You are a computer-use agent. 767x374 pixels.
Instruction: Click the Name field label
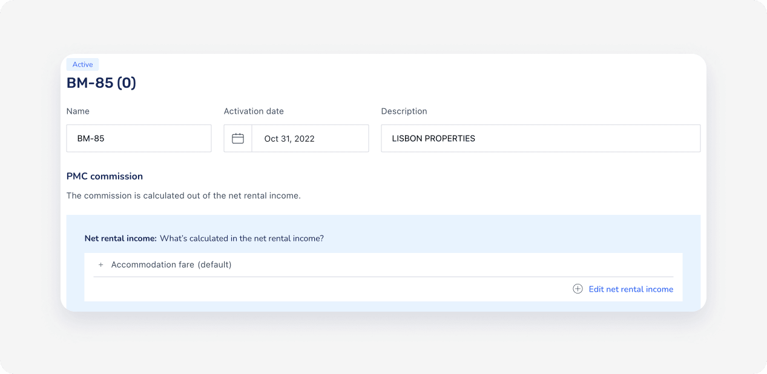(78, 111)
